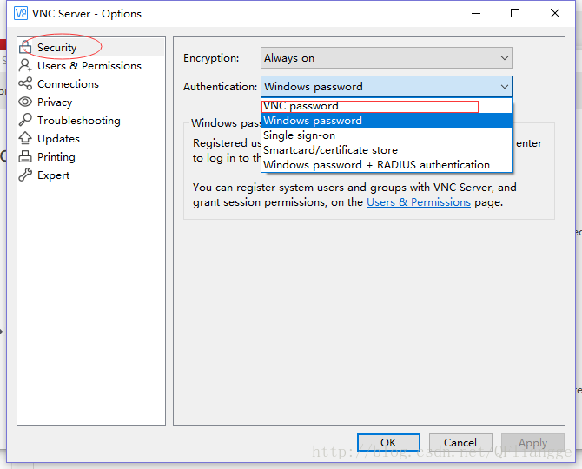Image resolution: width=582 pixels, height=469 pixels.
Task: Maximize the VNC Server Options window
Action: (515, 13)
